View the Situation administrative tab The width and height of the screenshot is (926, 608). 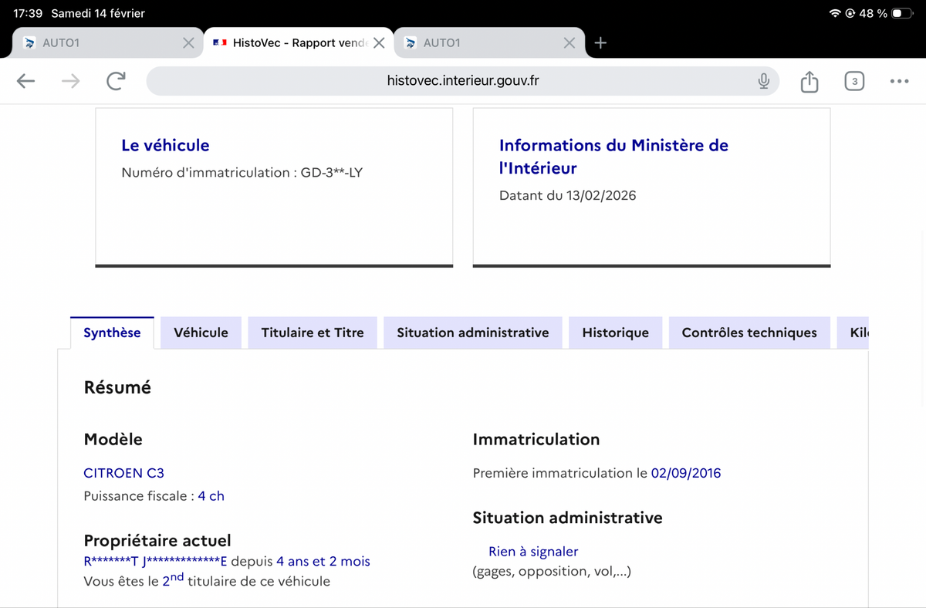pyautogui.click(x=472, y=332)
